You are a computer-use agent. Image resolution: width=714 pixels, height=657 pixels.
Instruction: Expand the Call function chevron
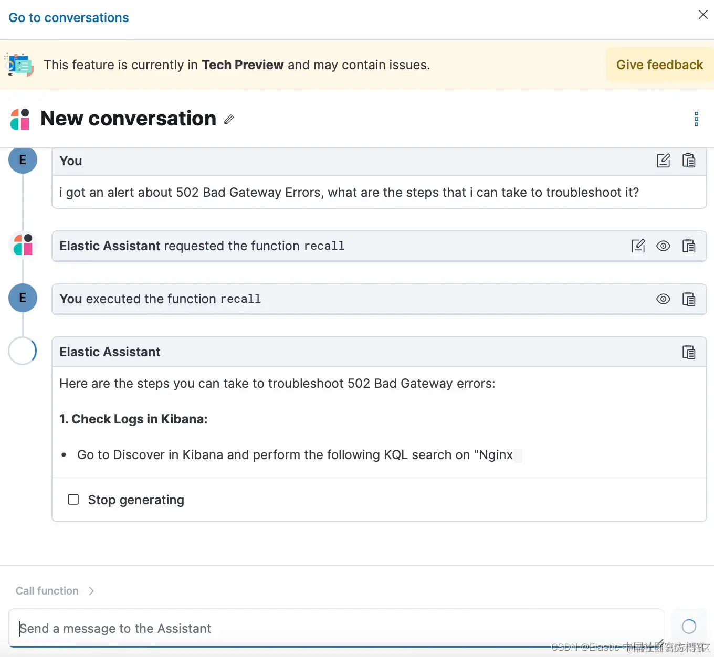click(x=91, y=591)
